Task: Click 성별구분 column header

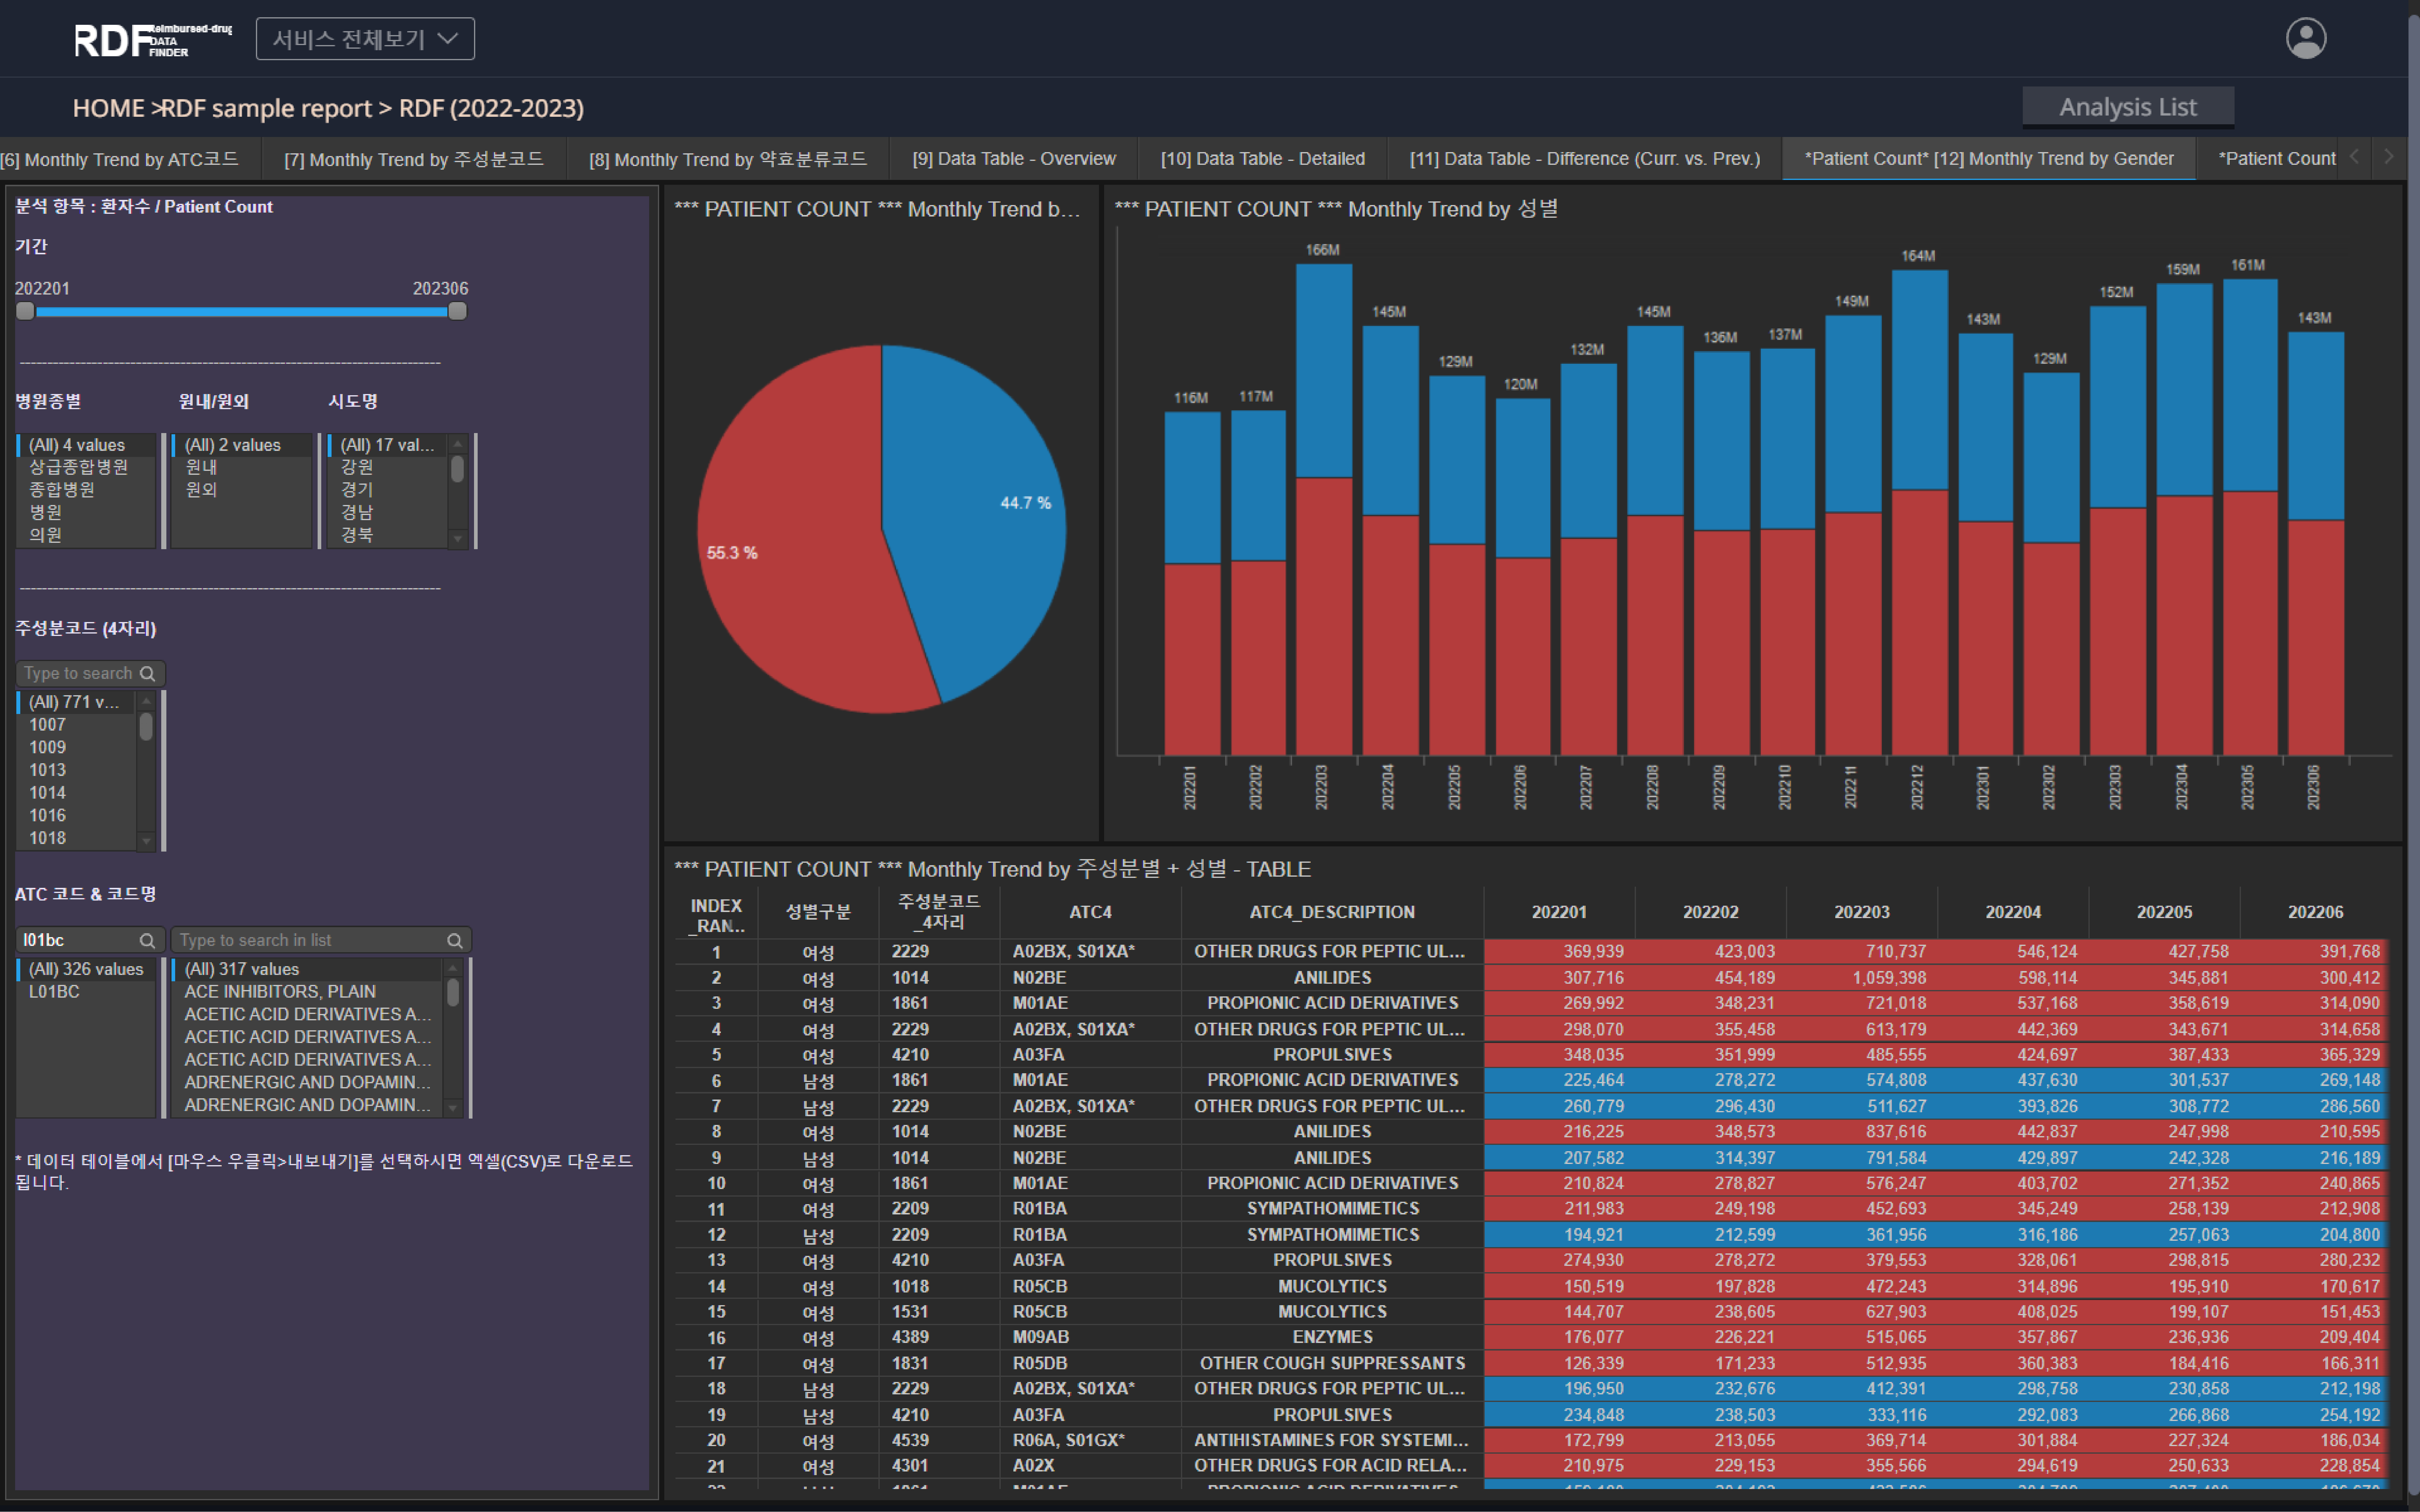Action: [818, 912]
